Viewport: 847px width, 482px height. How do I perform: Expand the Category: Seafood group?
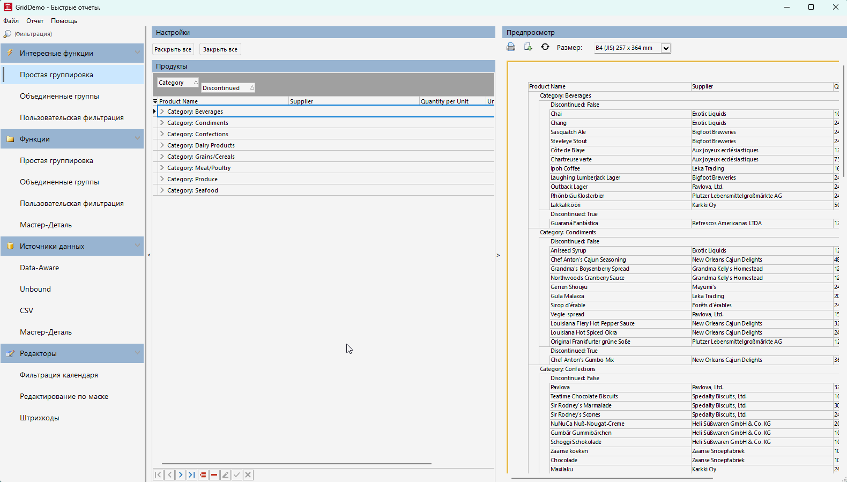(162, 190)
